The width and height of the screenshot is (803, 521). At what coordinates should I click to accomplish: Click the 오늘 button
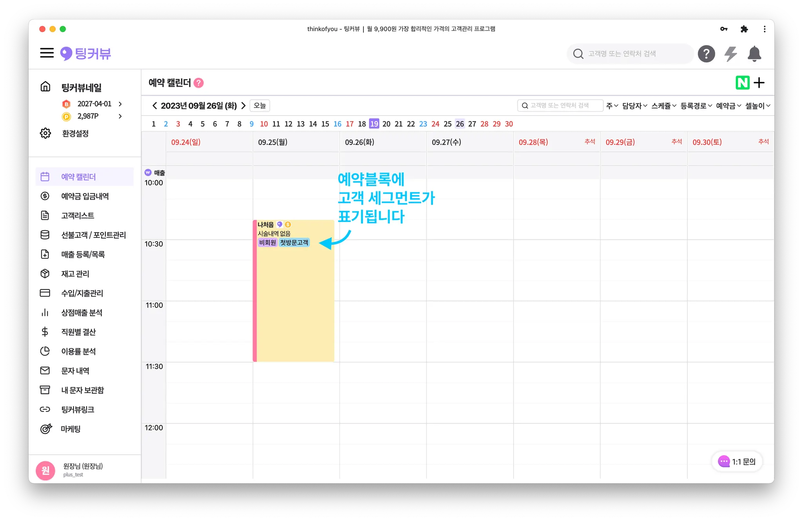click(x=260, y=105)
